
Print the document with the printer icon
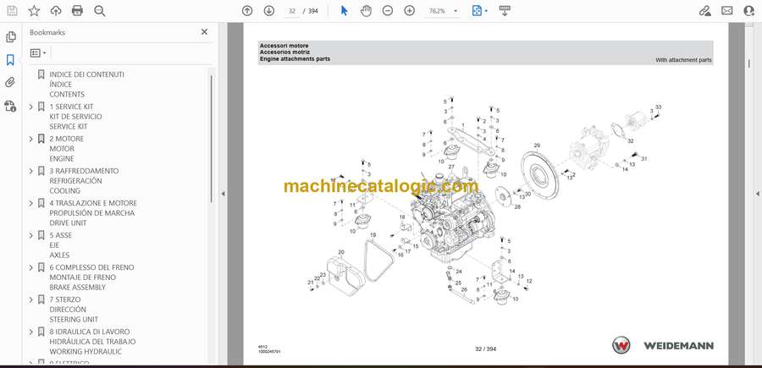tap(77, 11)
